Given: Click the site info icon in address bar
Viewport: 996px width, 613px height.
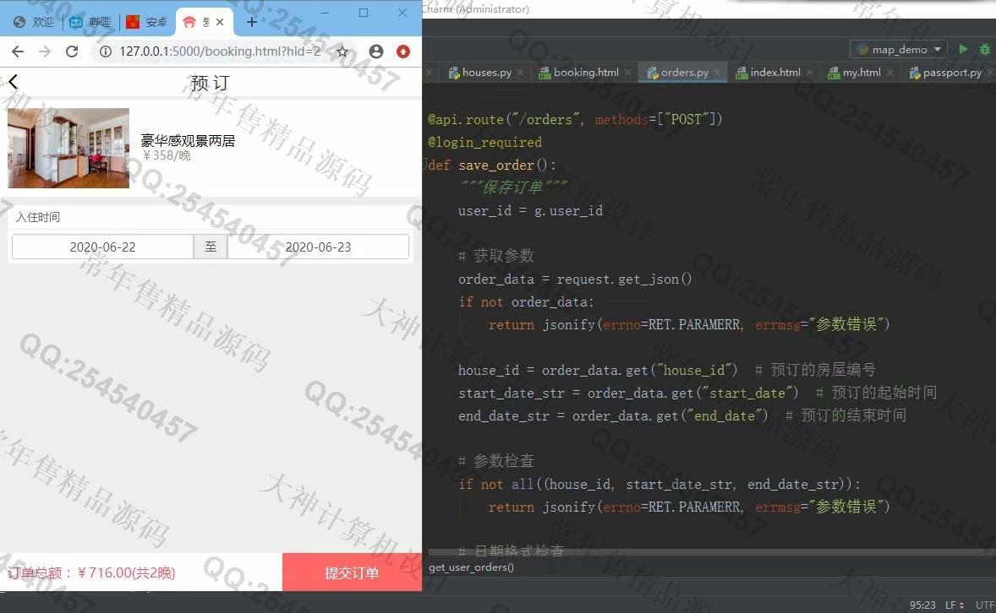Looking at the screenshot, I should [x=106, y=52].
